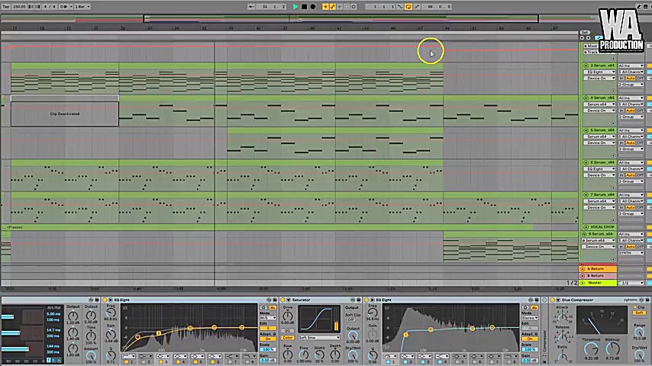Fold the 4 Serum_x64 track

tap(586, 98)
